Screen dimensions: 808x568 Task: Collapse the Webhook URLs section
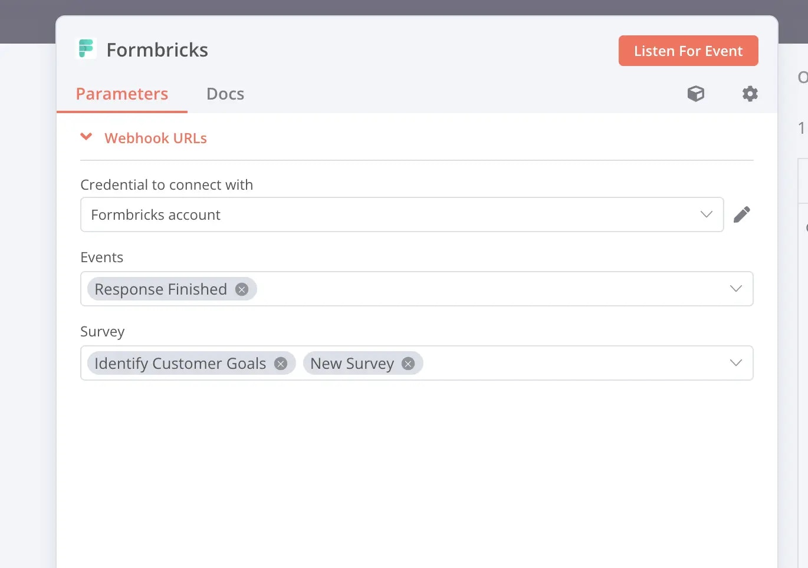(86, 137)
